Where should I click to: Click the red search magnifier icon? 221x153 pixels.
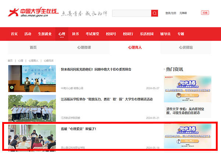pos(154,13)
